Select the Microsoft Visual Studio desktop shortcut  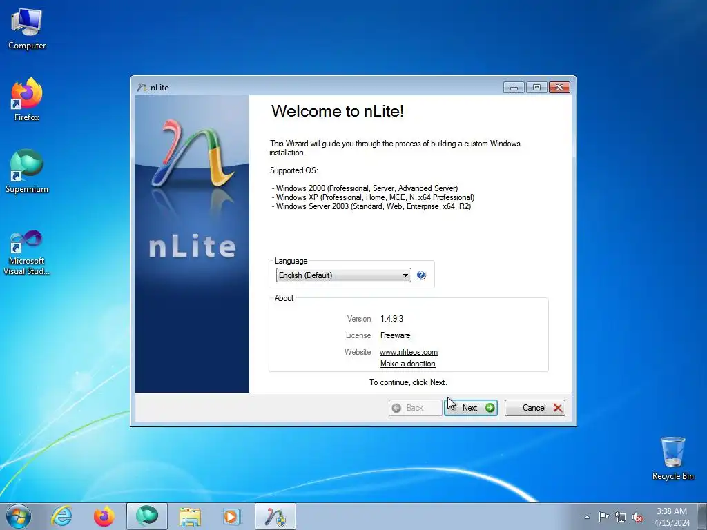(x=27, y=253)
